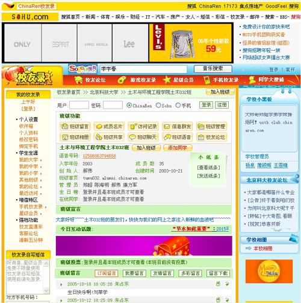301x303 pixels.
Task: Click the 星级会员 star icon in navigation
Action: 167,80
